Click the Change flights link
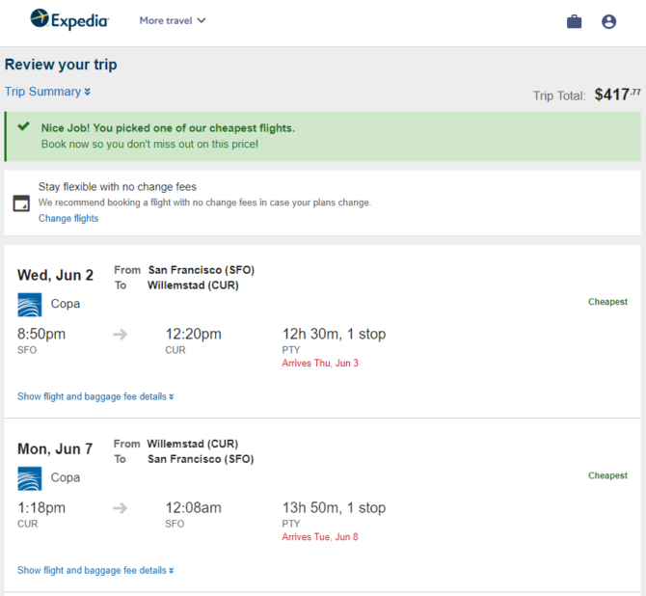The height and width of the screenshot is (596, 646). pyautogui.click(x=68, y=218)
